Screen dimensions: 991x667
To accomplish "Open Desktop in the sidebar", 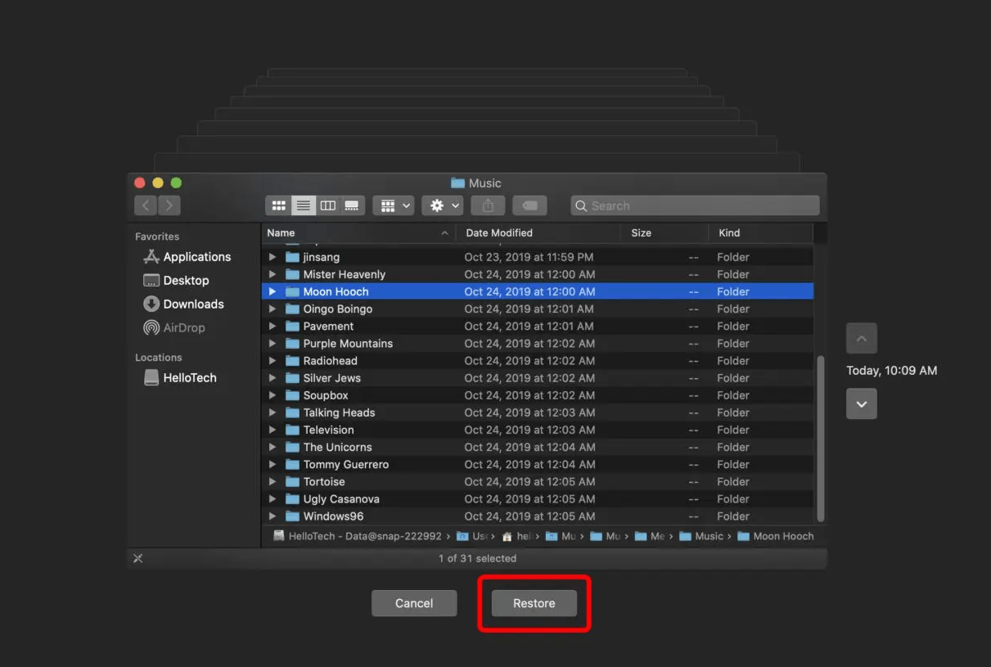I will (176, 280).
